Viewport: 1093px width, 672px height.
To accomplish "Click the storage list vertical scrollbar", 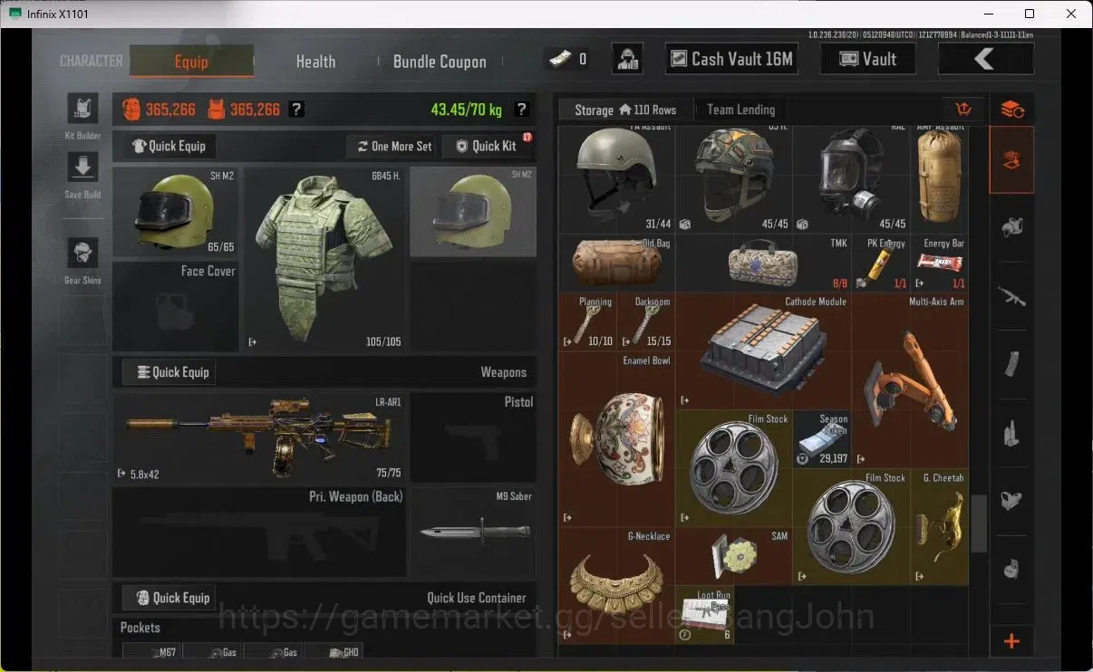I will point(979,523).
